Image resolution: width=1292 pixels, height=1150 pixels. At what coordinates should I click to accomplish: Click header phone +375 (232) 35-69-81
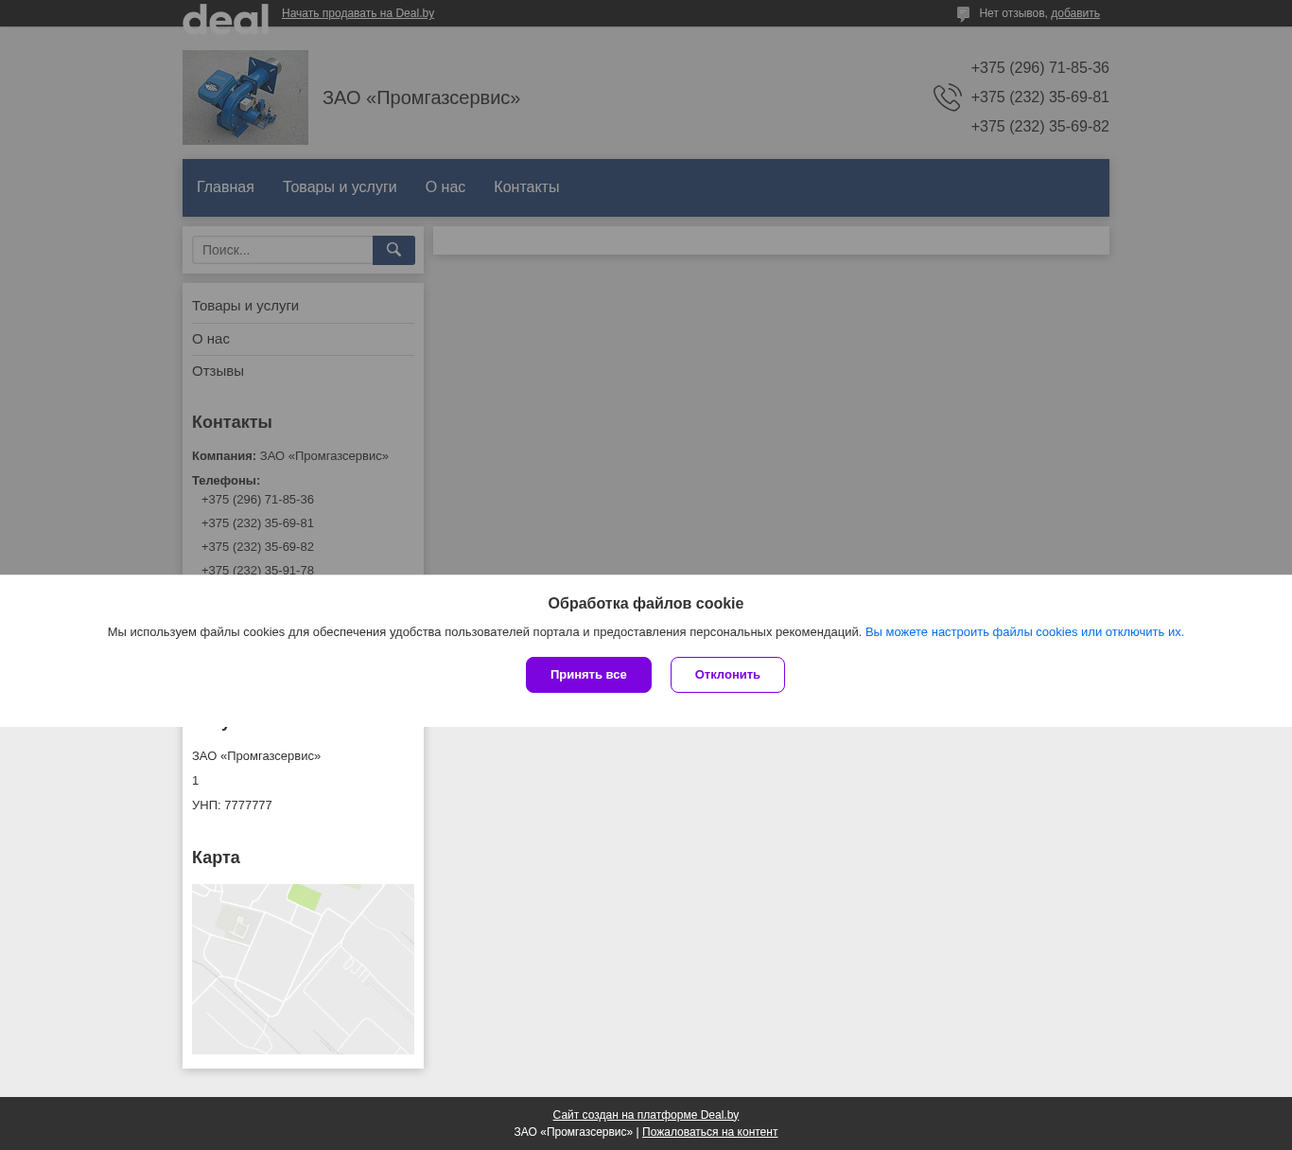1039,97
